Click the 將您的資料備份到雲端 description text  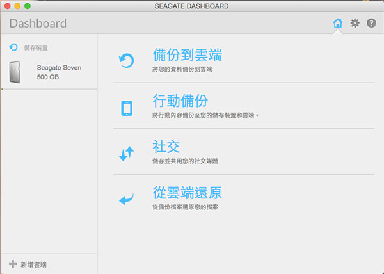[x=182, y=68]
